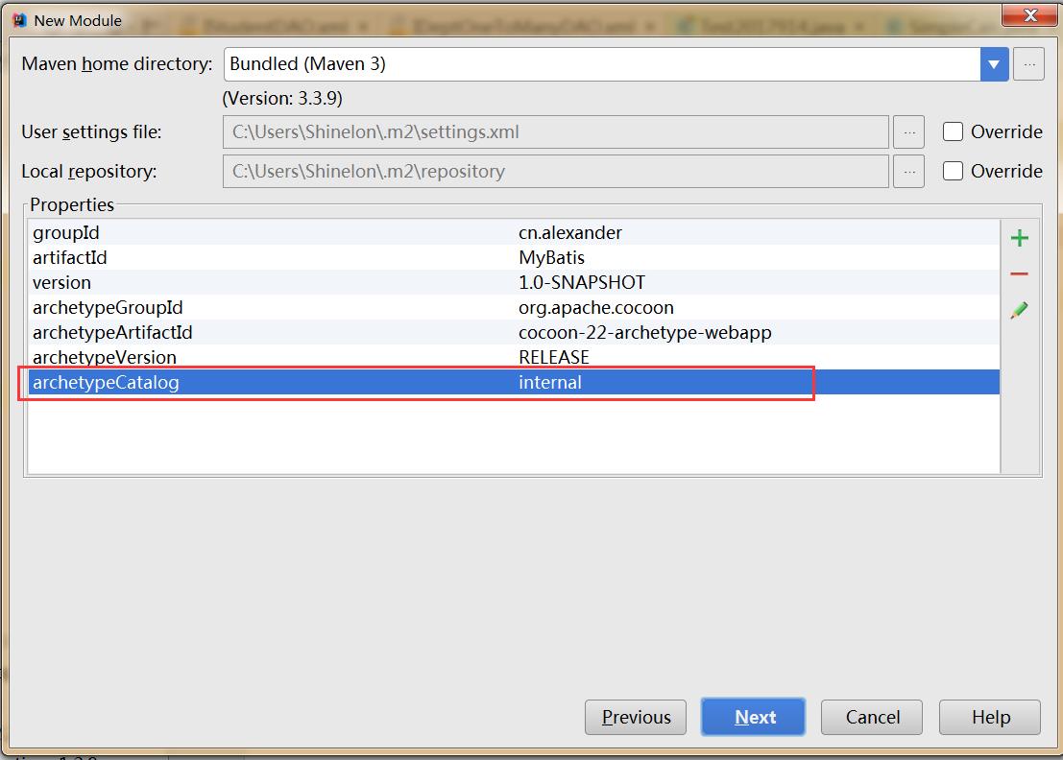This screenshot has height=760, width=1063.
Task: Click the Next button
Action: [x=754, y=717]
